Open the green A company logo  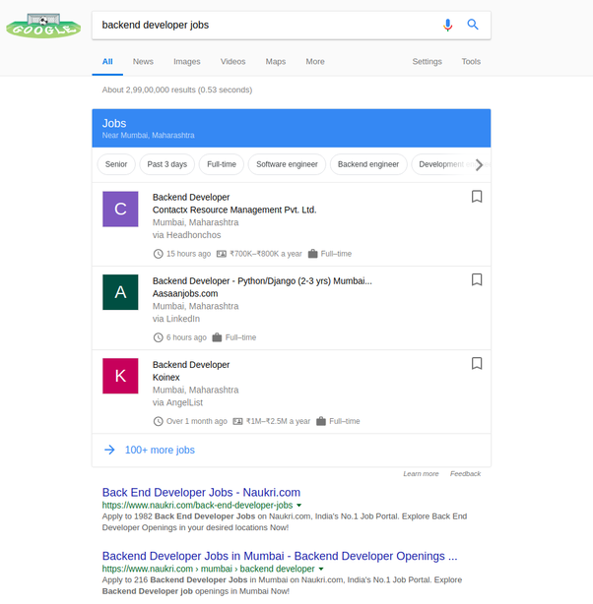120,292
